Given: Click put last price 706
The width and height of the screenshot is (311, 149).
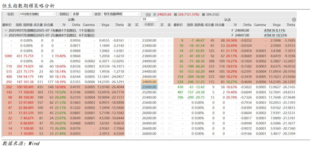Looking at the screenshot, I should click(180, 97).
